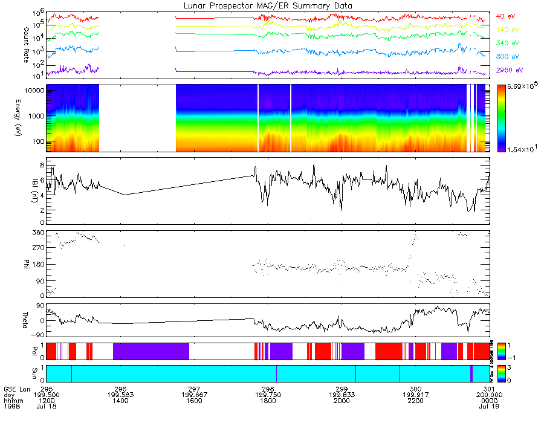Click the '200.000' day-of-year tick
The image size is (544, 423).
coord(489,395)
